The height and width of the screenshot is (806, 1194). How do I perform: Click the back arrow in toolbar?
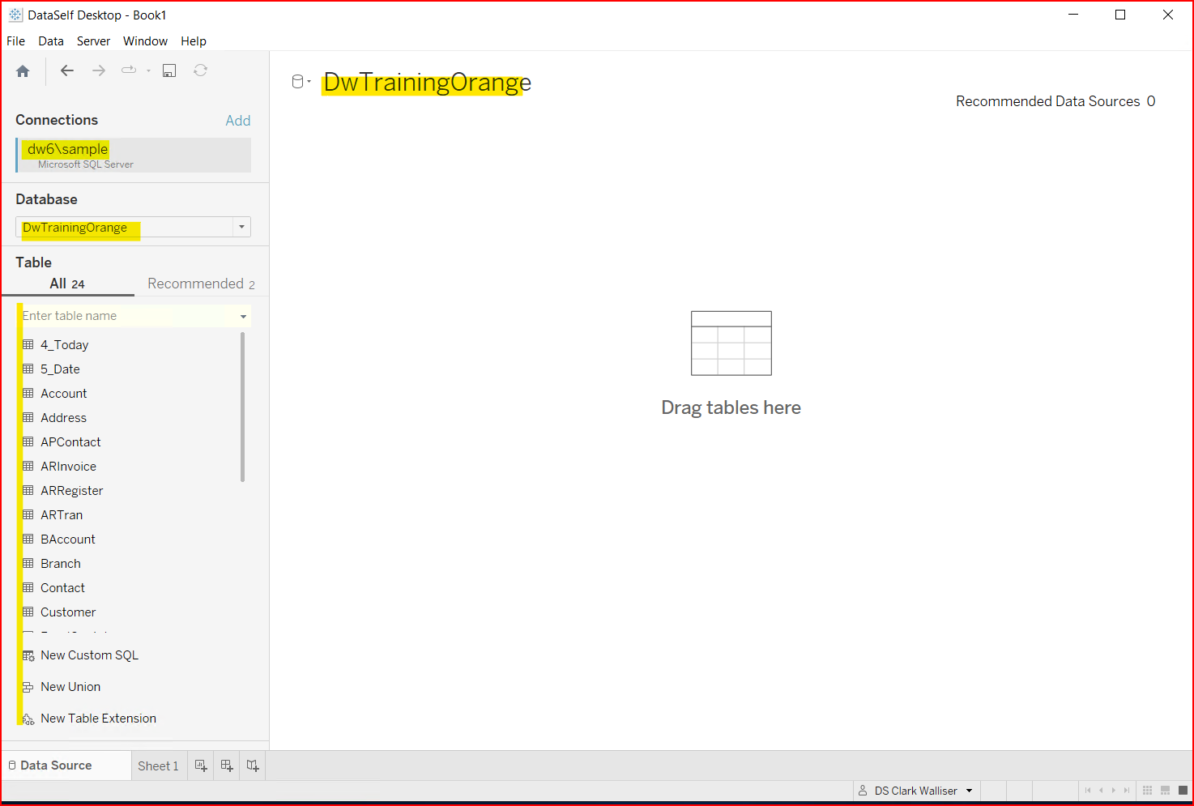coord(67,71)
